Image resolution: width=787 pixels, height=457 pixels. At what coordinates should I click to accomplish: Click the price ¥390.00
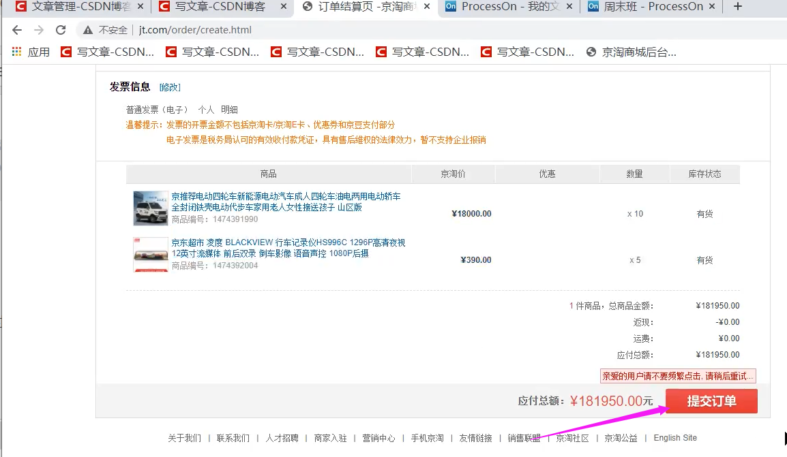tap(476, 260)
